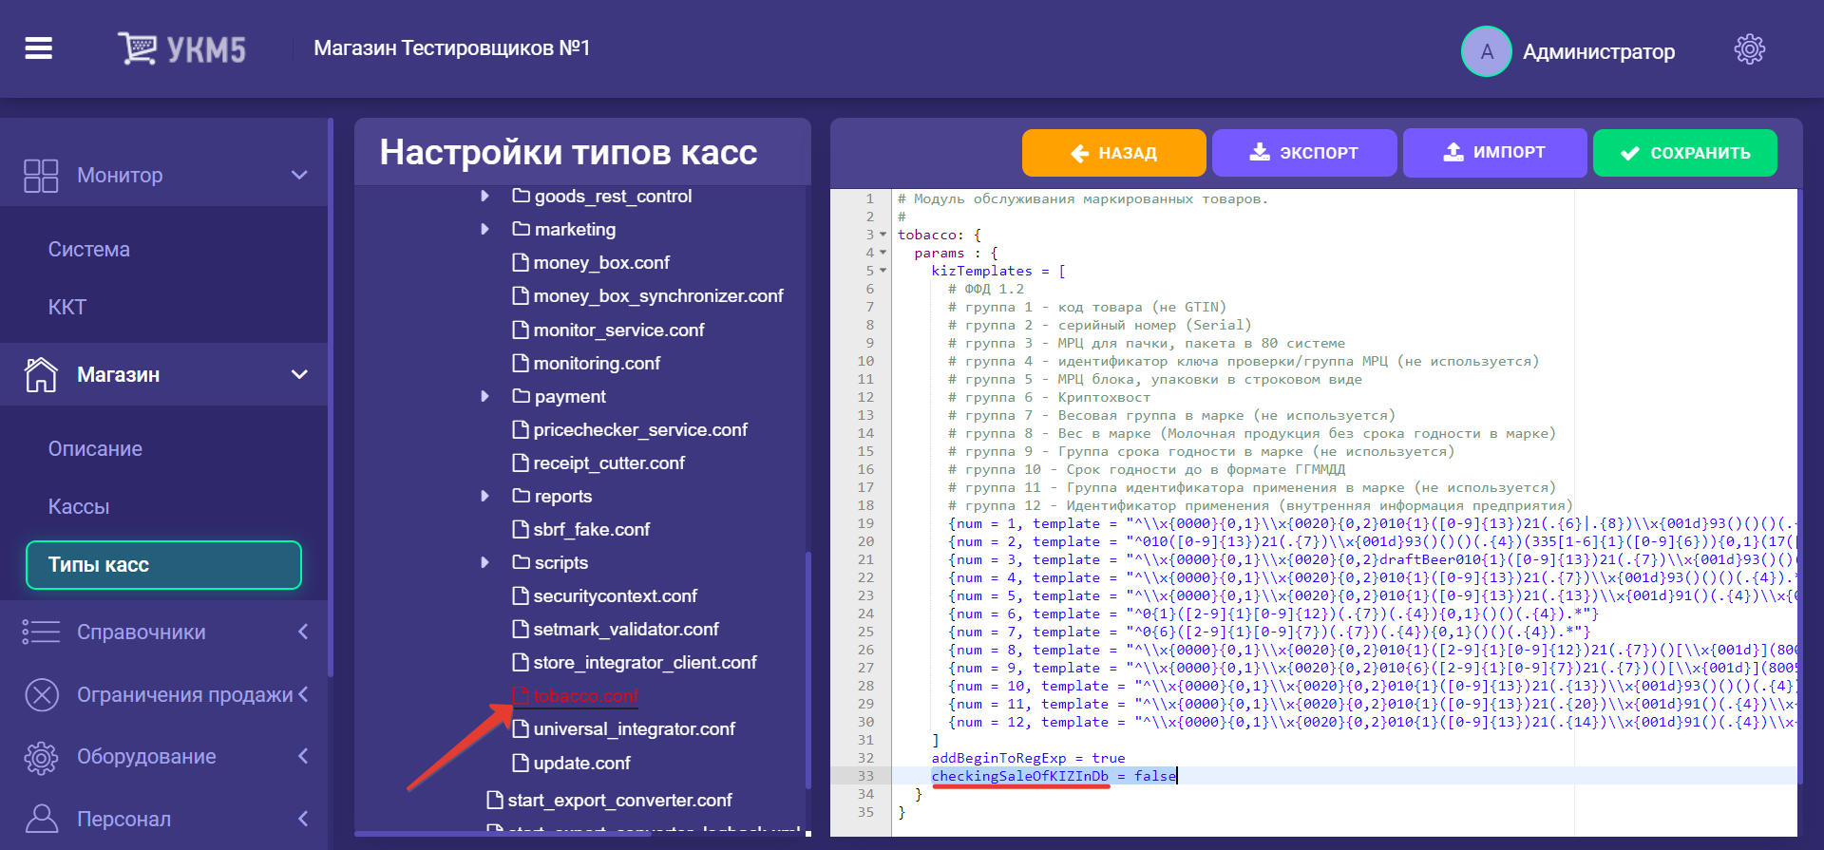Fold code at line 5 kizTemplates

[883, 271]
